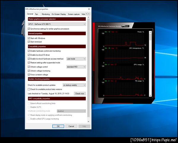The width and height of the screenshot is (178, 143).
Task: Click Hardware Monitor scrollbar down arrow
Action: 150,95
